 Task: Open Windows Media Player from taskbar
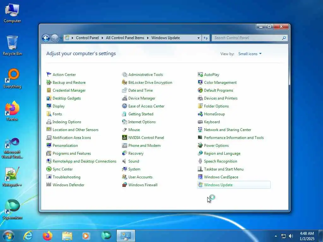coord(86,236)
